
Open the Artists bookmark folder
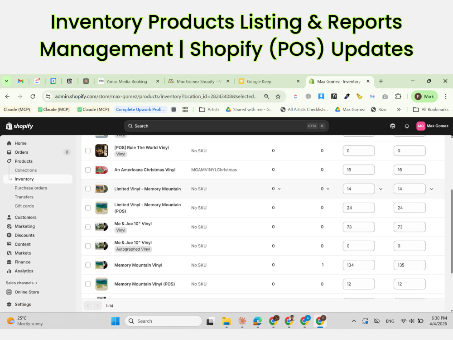click(209, 110)
